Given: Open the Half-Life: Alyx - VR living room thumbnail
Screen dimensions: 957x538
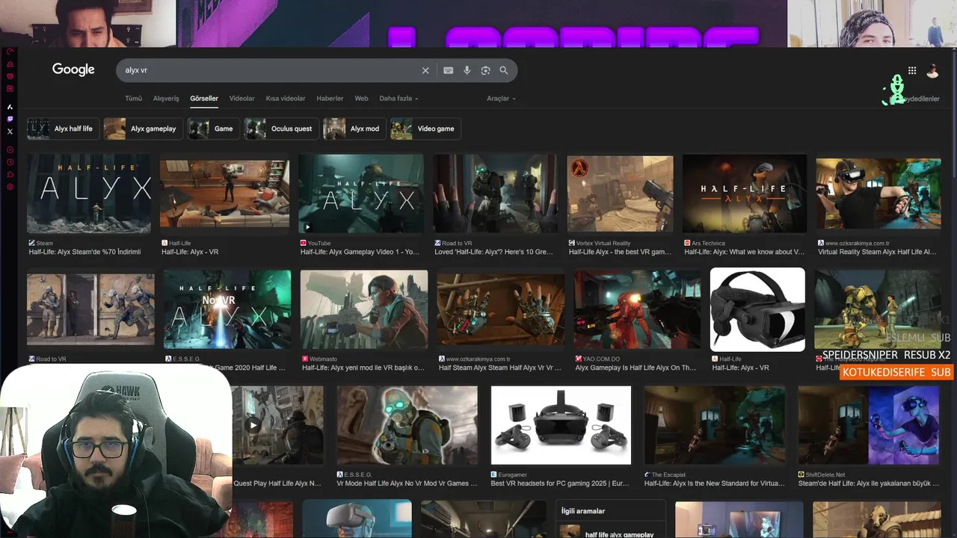Looking at the screenshot, I should click(x=224, y=194).
